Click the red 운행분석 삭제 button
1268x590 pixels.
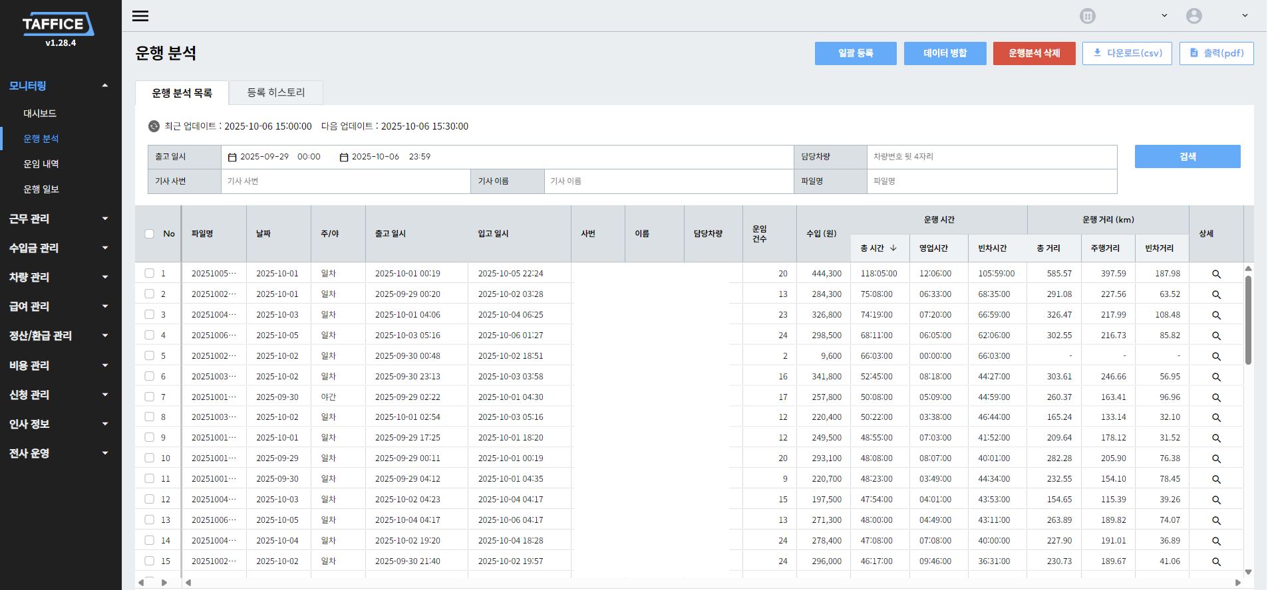(x=1034, y=53)
